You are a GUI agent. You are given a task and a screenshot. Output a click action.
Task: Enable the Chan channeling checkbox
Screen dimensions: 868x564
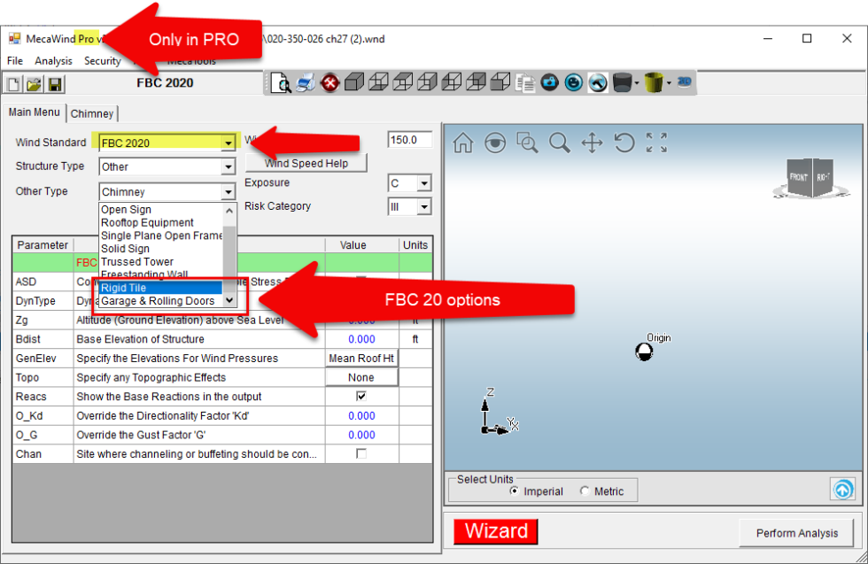[361, 454]
